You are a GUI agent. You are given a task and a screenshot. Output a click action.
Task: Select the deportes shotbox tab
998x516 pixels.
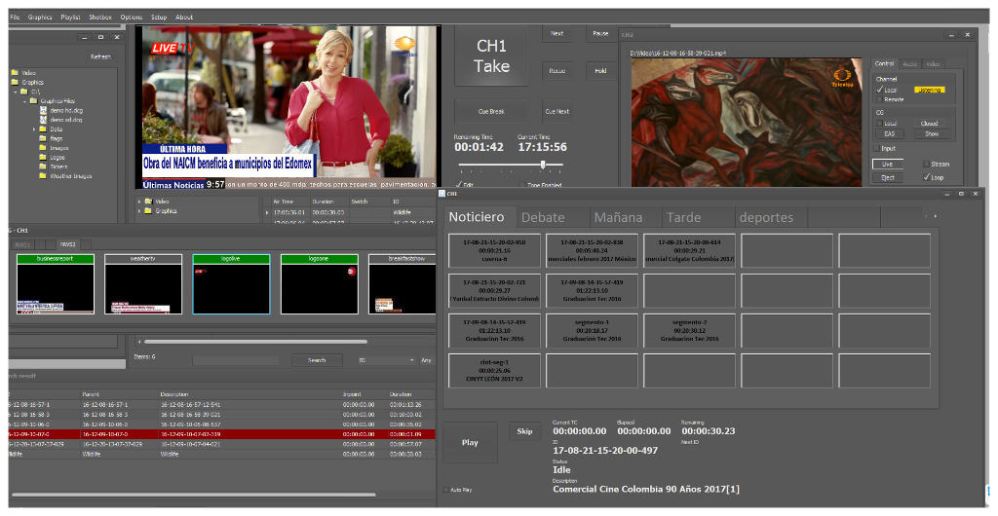(x=772, y=217)
